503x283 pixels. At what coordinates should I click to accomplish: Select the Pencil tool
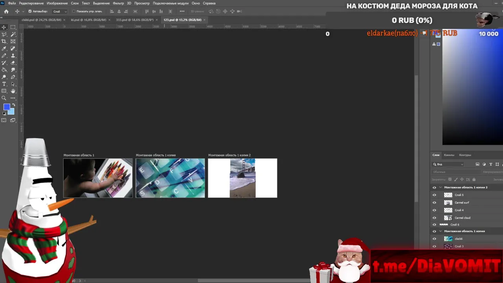4,55
